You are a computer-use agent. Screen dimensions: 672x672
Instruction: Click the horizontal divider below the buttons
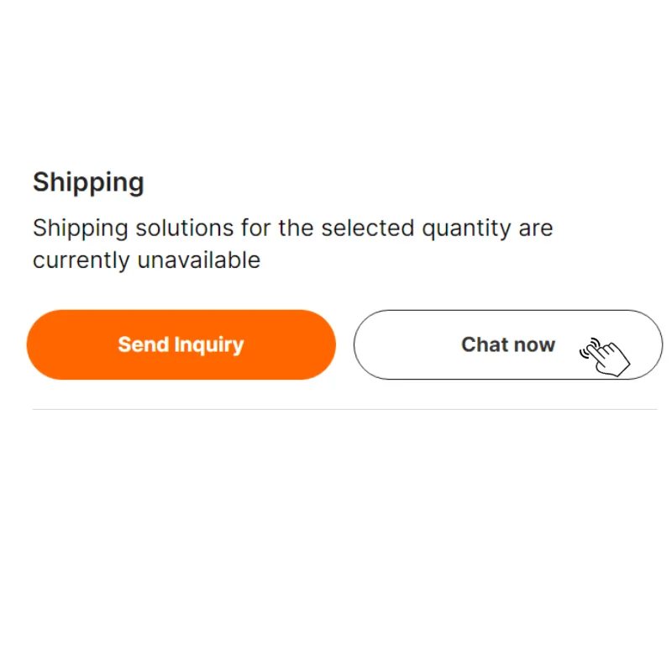coord(344,409)
